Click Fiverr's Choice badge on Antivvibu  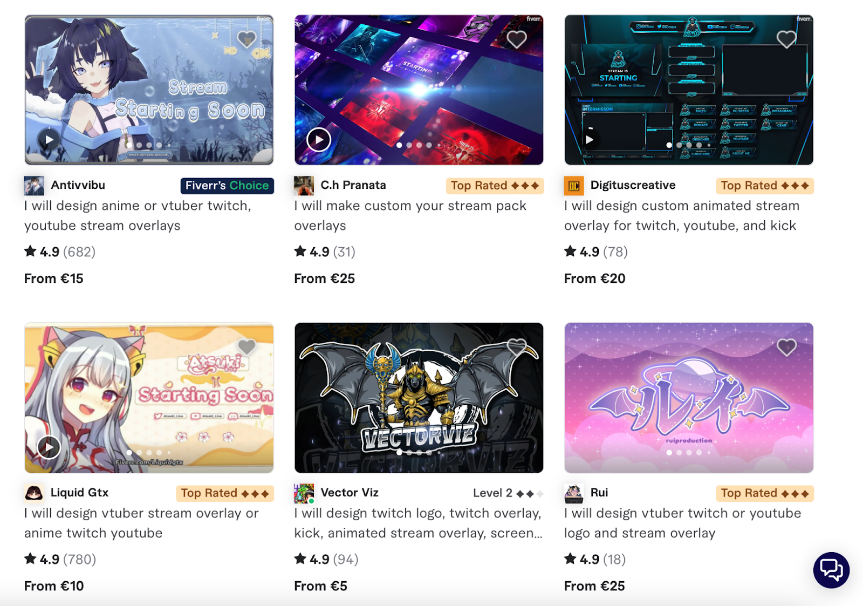(x=227, y=186)
